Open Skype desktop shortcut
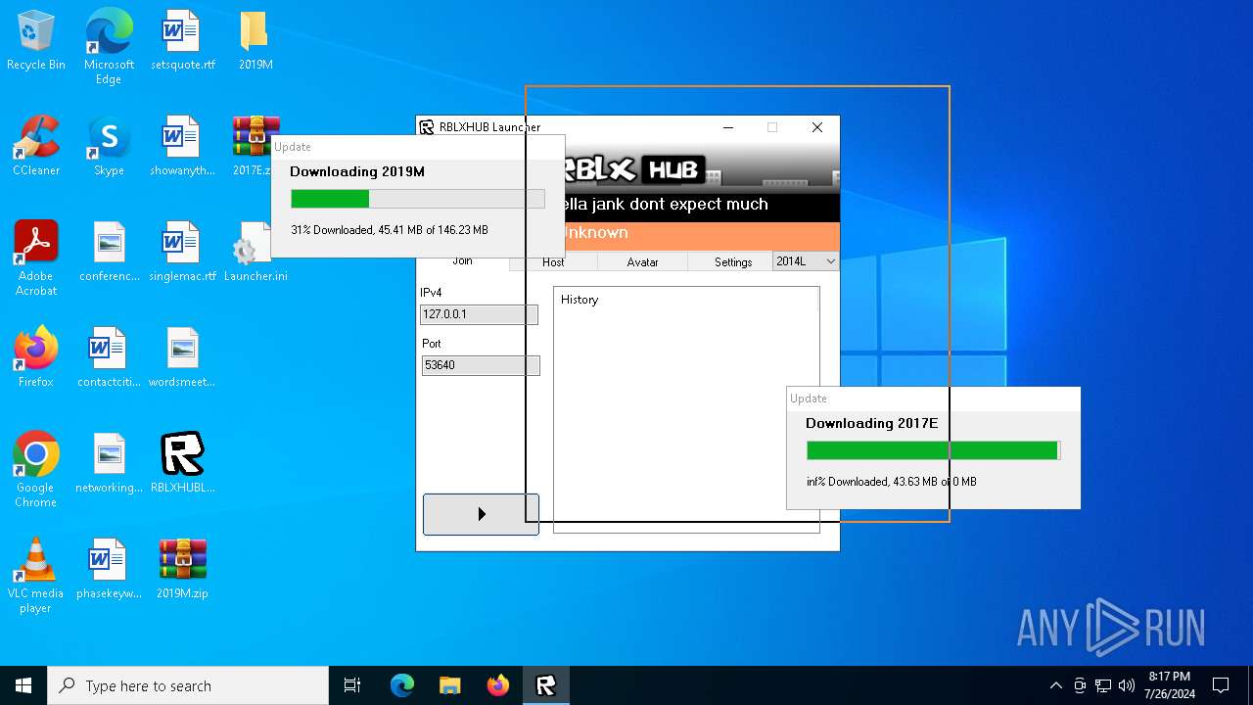Viewport: 1253px width, 705px height. (109, 147)
